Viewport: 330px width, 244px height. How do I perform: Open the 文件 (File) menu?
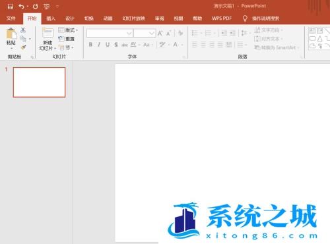11,18
